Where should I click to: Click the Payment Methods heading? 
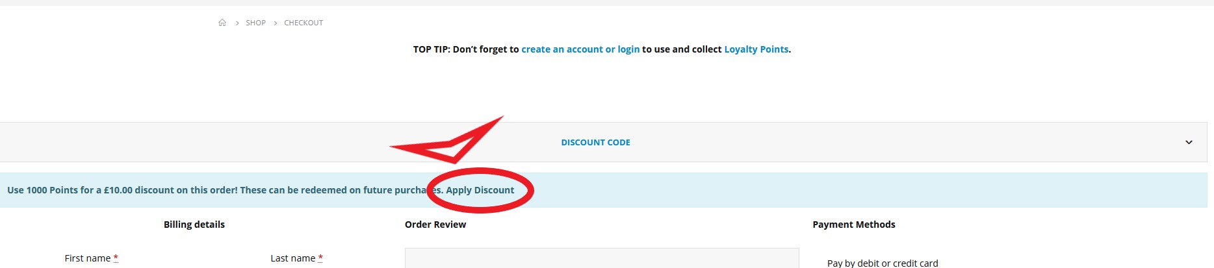click(x=854, y=225)
